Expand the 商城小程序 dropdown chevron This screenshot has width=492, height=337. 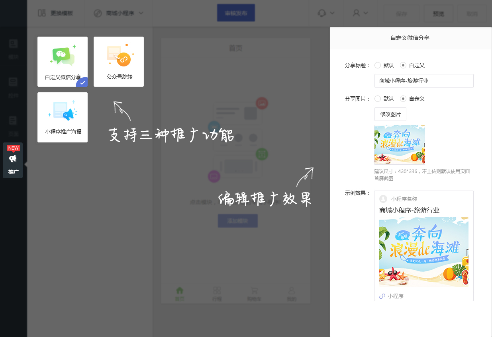[x=141, y=13]
